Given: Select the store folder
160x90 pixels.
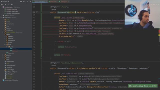Looking at the screenshot, I should (7, 59).
